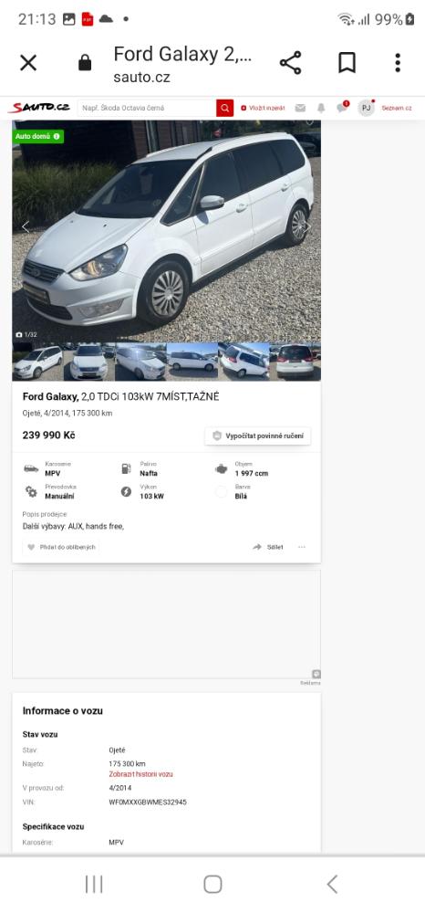Open Zobrazit historii vozu link

[140, 774]
